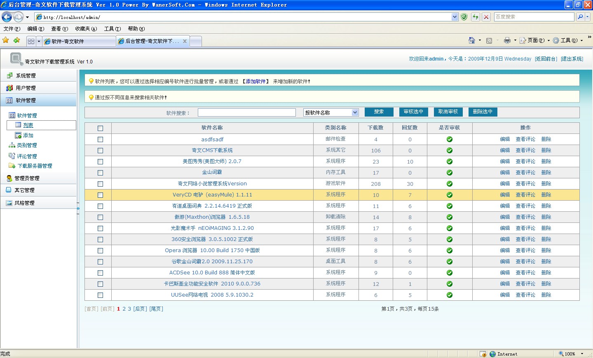Click the Home page icon
This screenshot has width=593, height=358.
[472, 40]
